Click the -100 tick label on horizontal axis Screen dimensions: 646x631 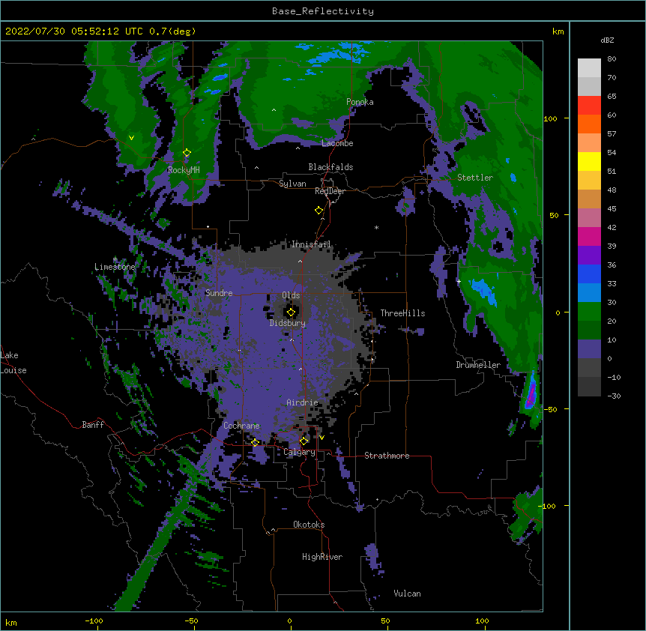(x=94, y=621)
